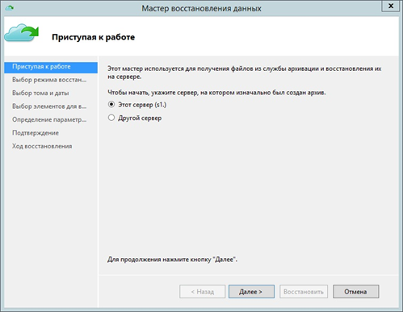Click the '< Назад' button
This screenshot has height=312, width=403.
(x=203, y=292)
